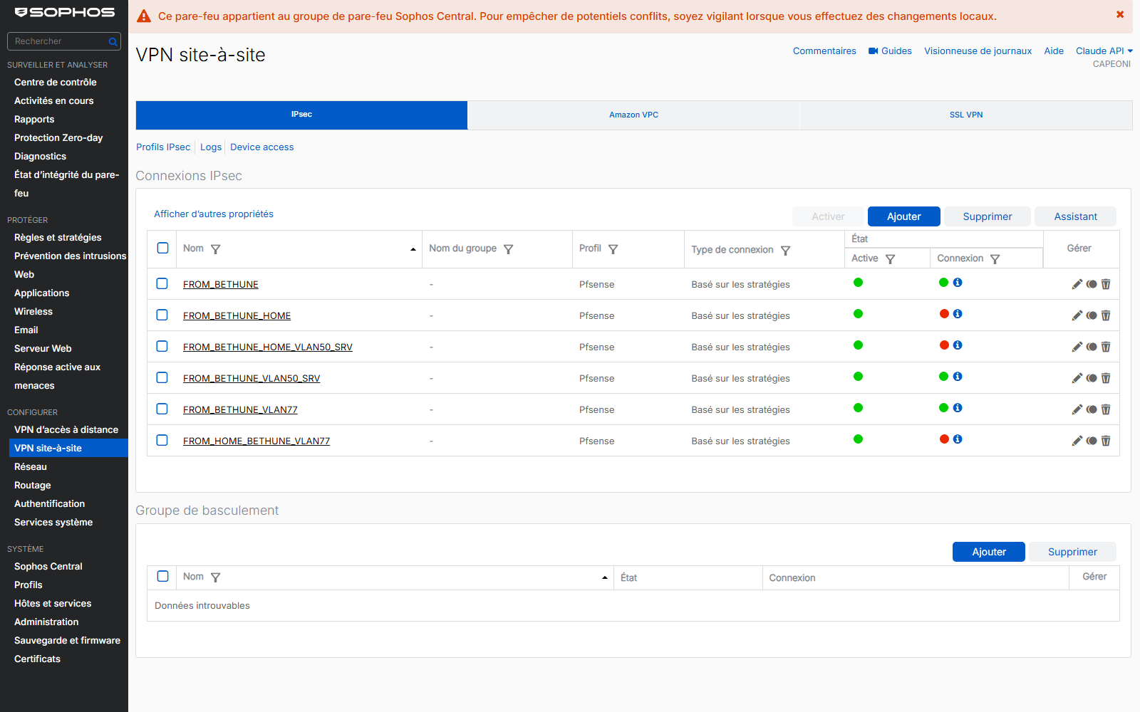
Task: Check the failover group header checkbox
Action: (162, 576)
